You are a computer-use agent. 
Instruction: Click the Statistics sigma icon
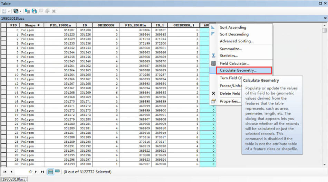(x=213, y=55)
